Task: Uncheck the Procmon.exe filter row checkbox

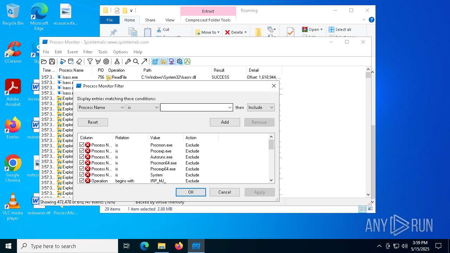Action: [82, 145]
